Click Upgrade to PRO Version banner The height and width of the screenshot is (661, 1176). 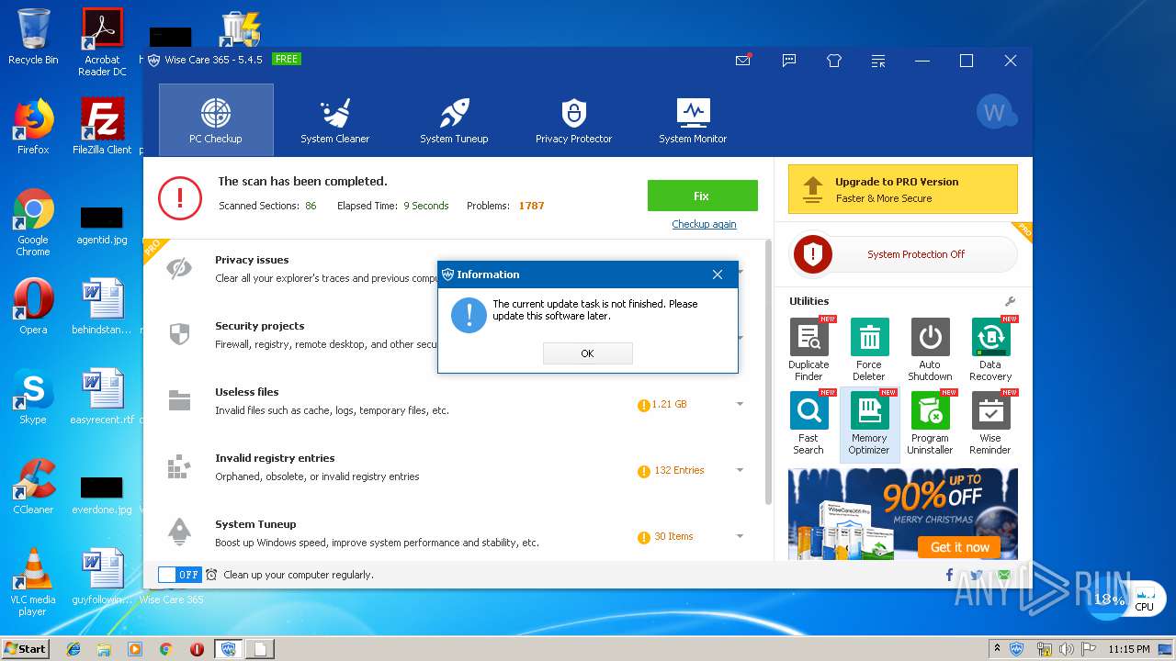[902, 189]
